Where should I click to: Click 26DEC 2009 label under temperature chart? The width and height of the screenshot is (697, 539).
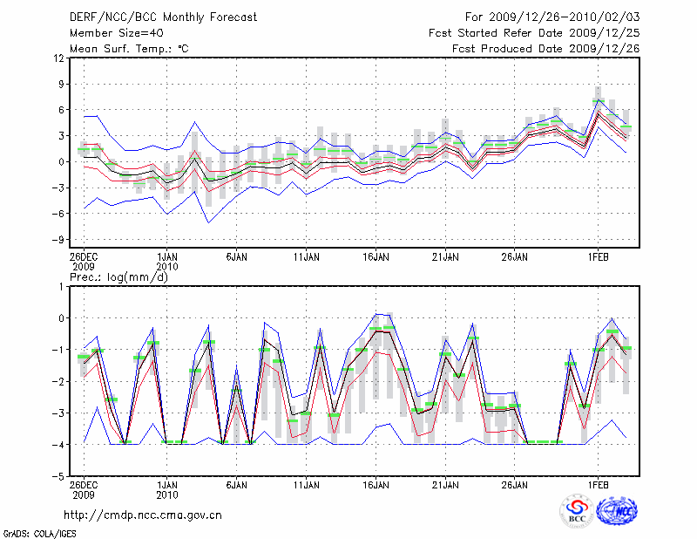(x=84, y=262)
